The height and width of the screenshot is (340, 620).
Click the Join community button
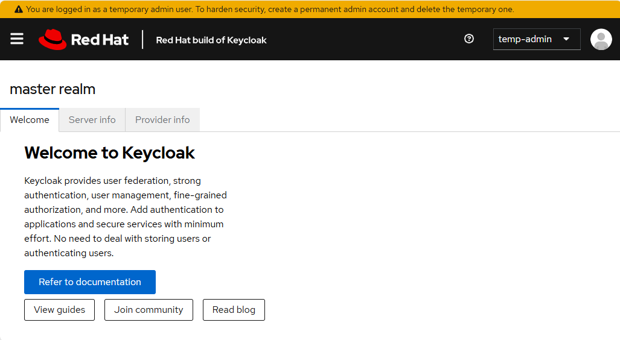click(149, 310)
